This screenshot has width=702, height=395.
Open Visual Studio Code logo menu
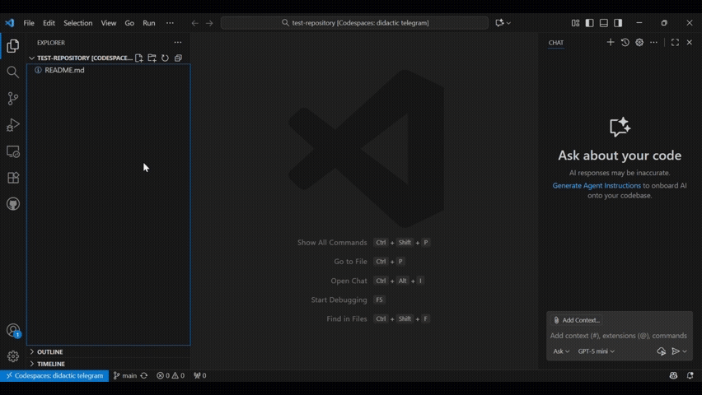pos(9,23)
